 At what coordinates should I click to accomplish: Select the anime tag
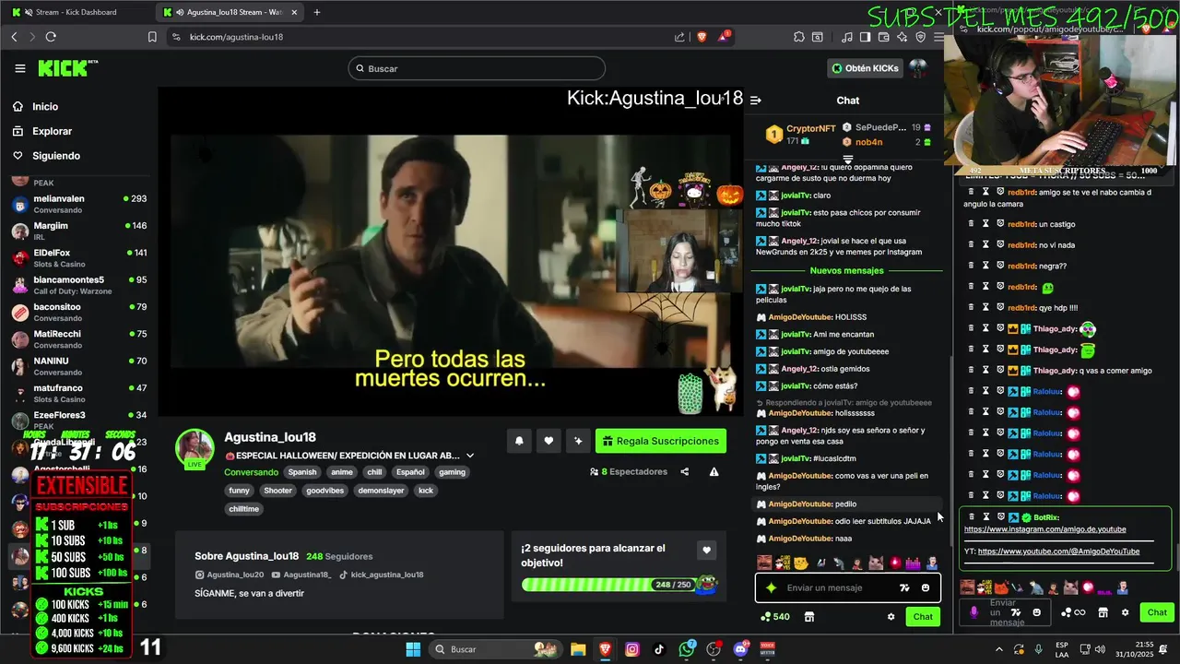[x=342, y=471]
